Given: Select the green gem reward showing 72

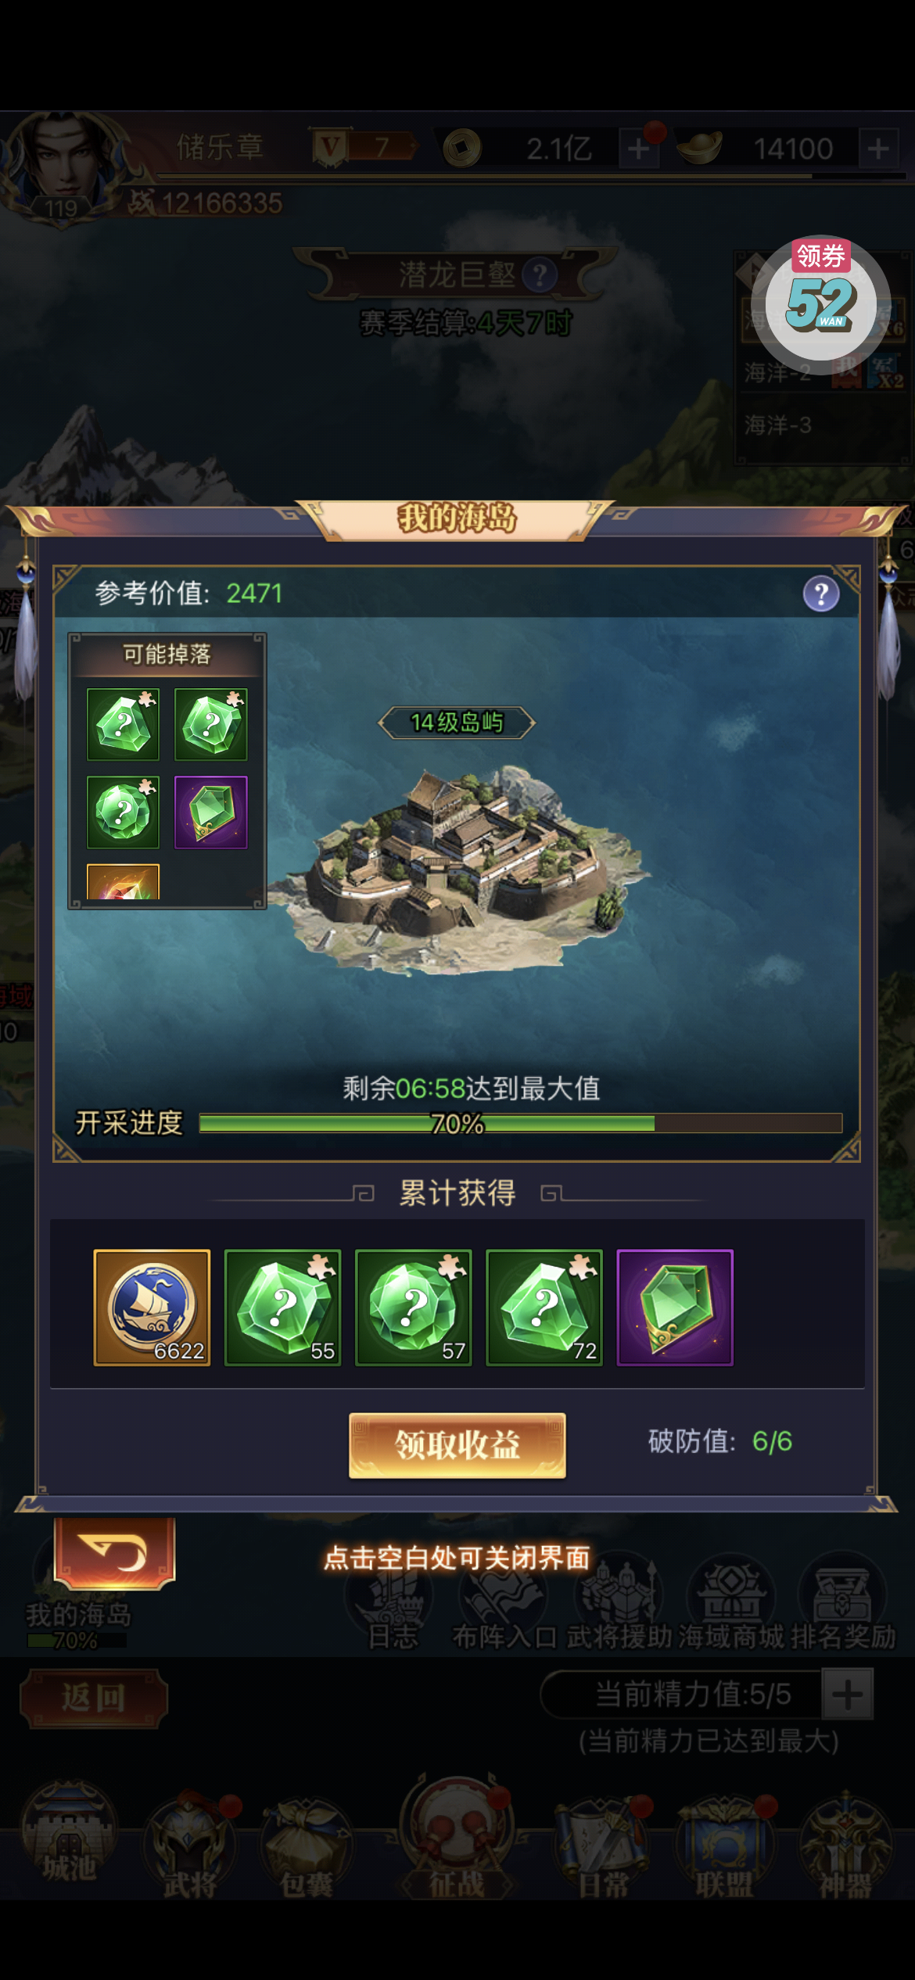Looking at the screenshot, I should [544, 1307].
